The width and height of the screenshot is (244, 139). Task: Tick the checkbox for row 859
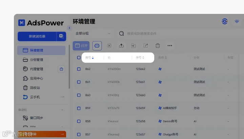(x=79, y=108)
